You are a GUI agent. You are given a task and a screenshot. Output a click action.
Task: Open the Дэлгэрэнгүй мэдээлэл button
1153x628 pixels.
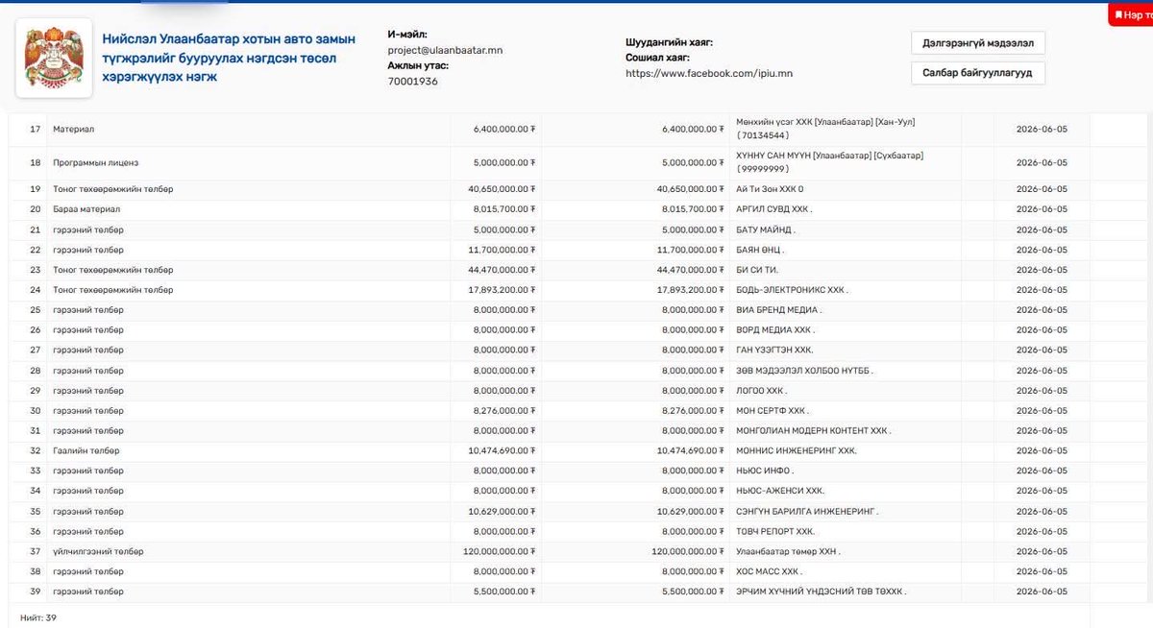tap(977, 43)
